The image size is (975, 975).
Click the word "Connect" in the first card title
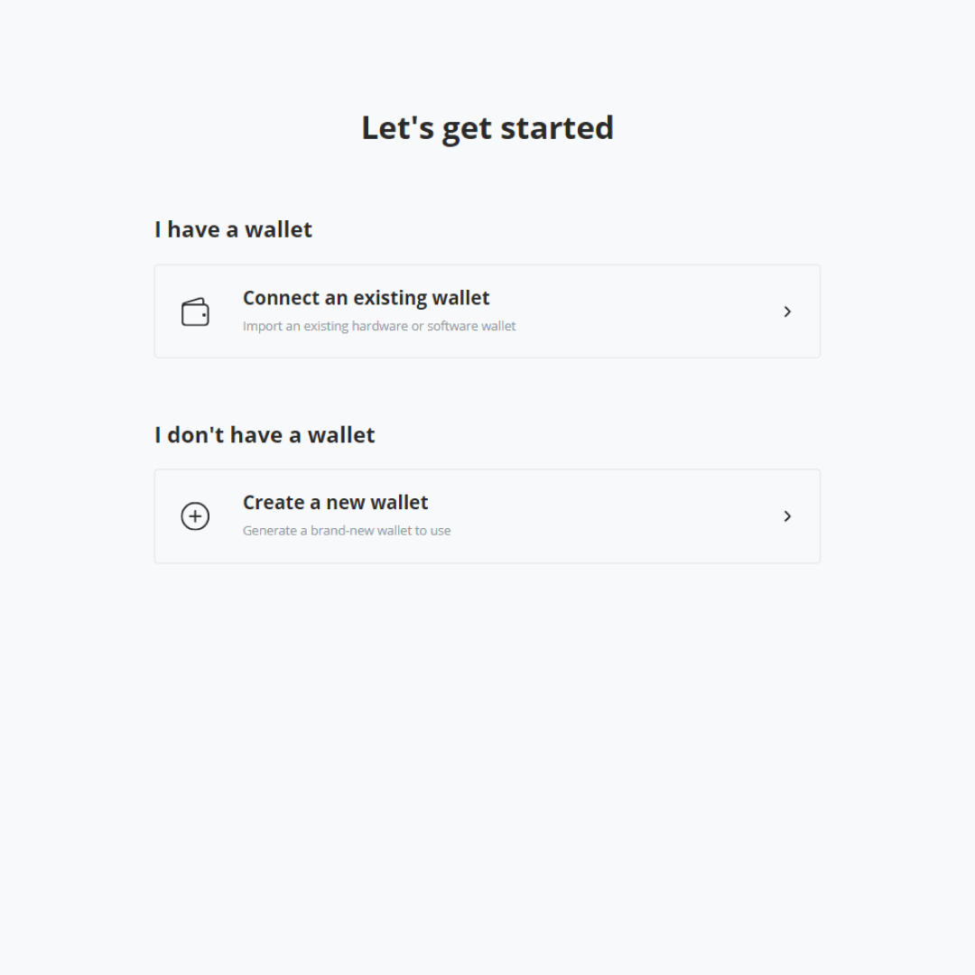click(281, 298)
